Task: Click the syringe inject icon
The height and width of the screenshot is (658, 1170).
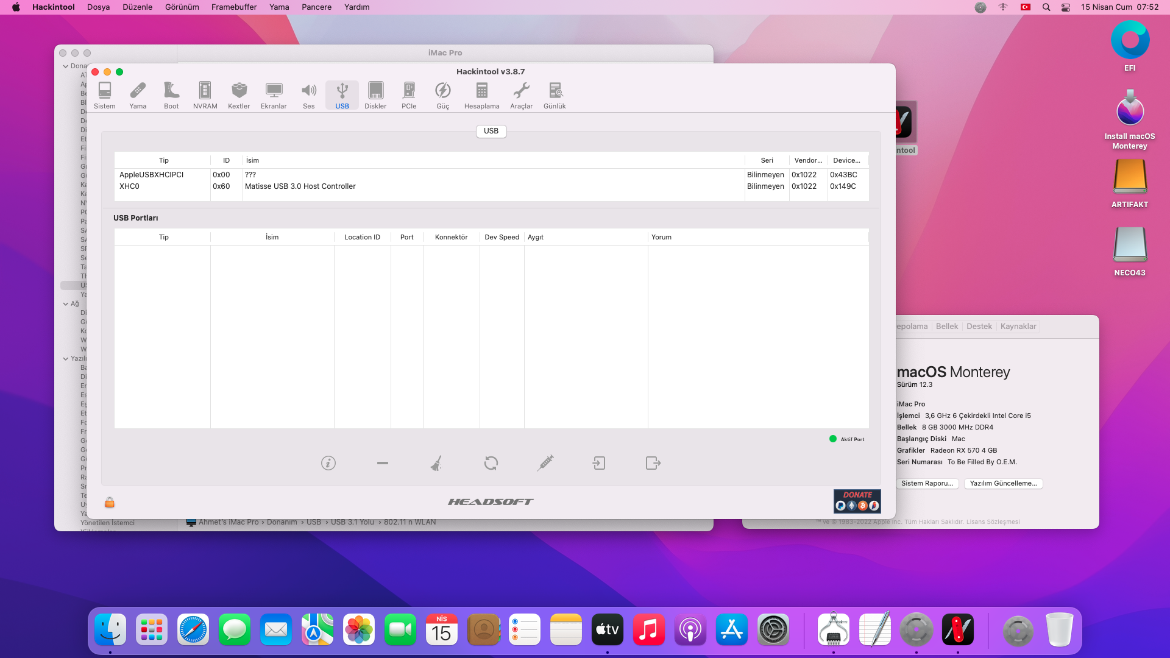Action: 545,463
